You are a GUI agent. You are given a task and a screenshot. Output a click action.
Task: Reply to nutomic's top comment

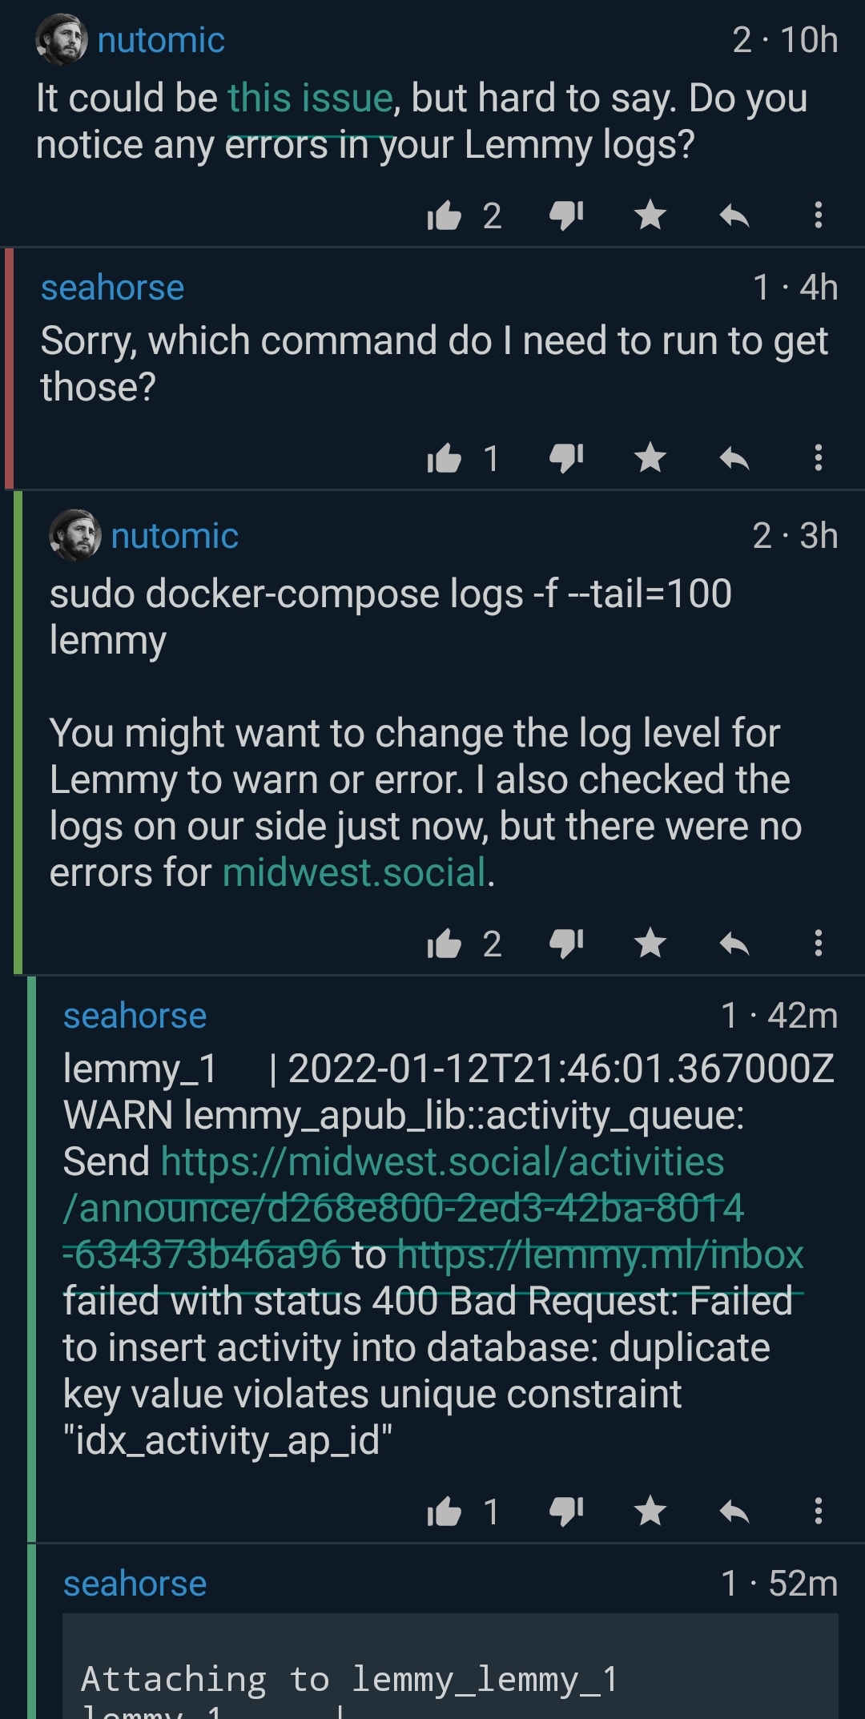coord(734,215)
